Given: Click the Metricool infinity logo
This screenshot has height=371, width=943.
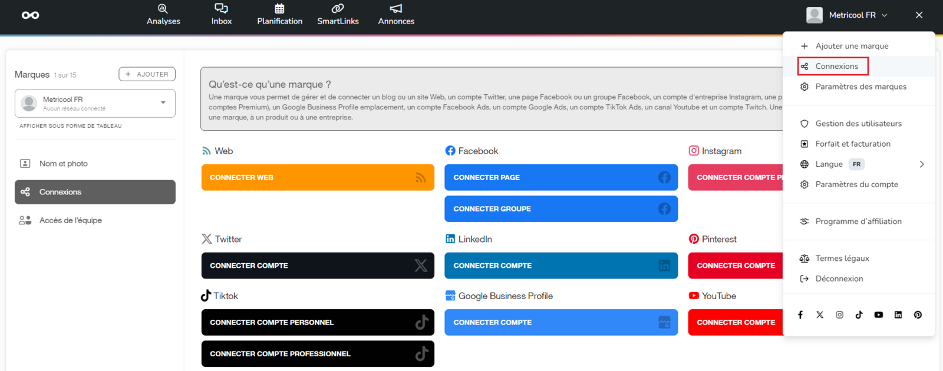Looking at the screenshot, I should coord(31,15).
